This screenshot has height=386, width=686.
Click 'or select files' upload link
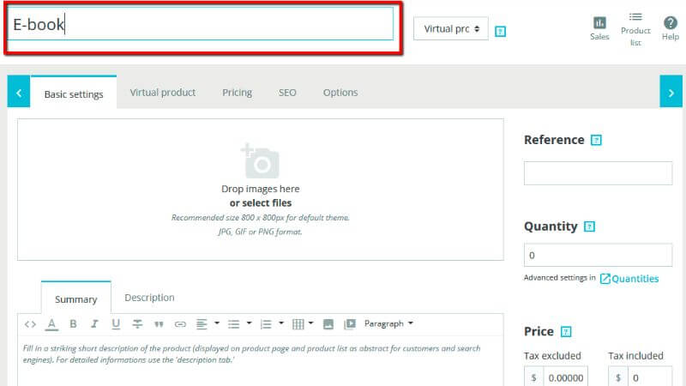click(261, 203)
